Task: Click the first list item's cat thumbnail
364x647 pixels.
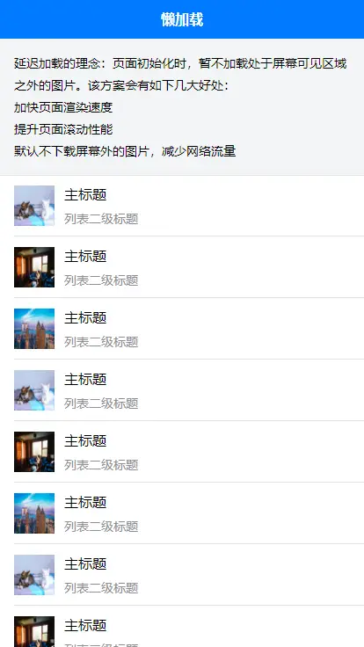Action: [34, 206]
